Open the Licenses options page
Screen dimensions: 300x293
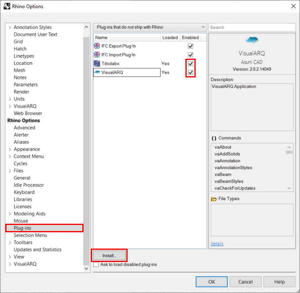pyautogui.click(x=22, y=207)
